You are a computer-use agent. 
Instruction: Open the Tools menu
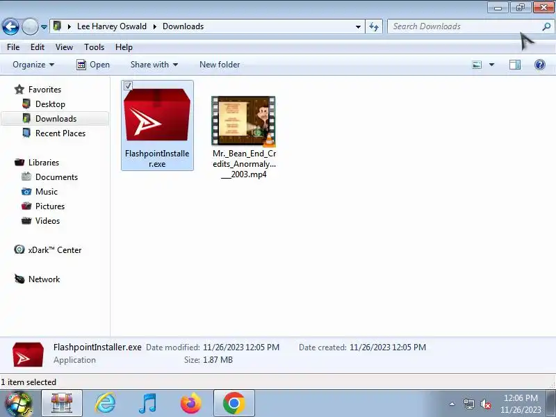94,47
